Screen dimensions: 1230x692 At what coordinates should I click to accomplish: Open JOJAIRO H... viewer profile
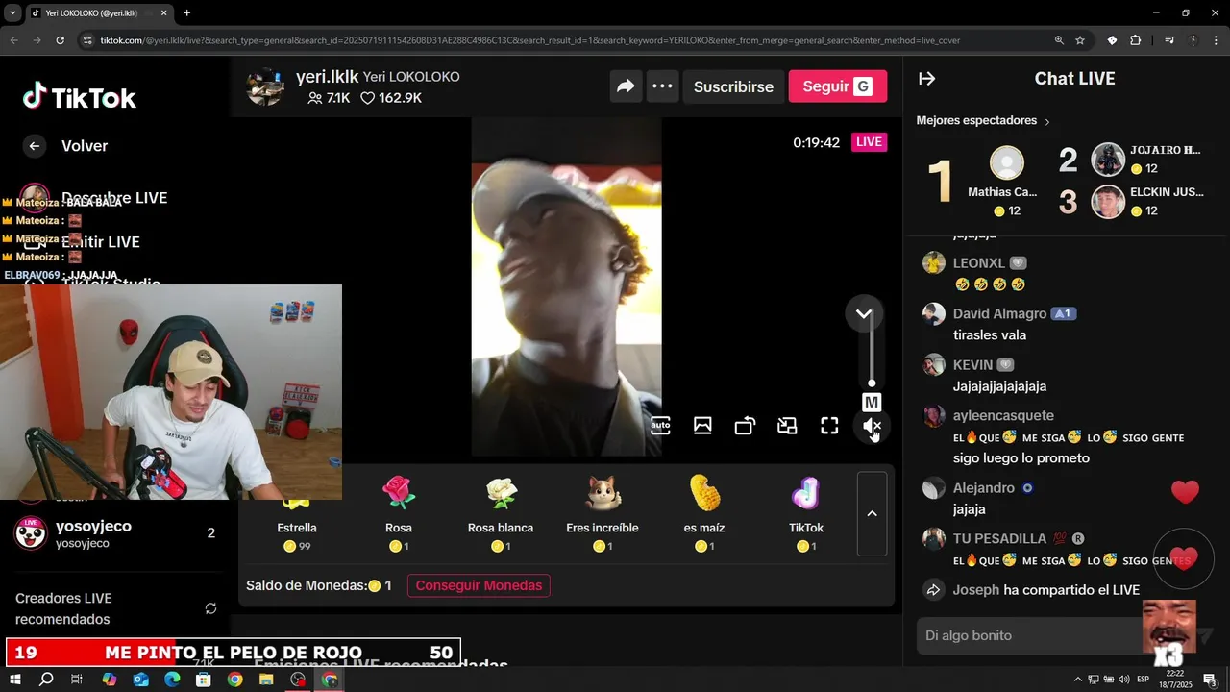click(1108, 160)
